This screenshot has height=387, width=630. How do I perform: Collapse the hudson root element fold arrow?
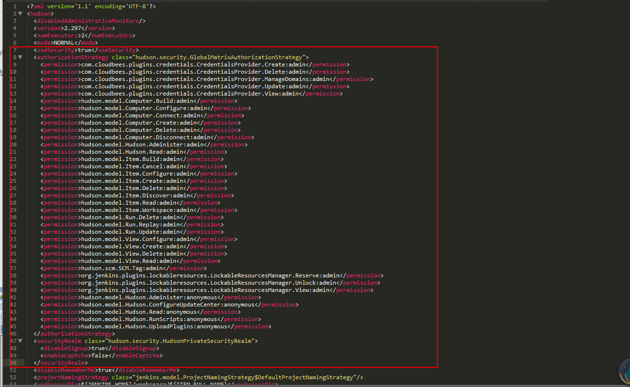20,13
